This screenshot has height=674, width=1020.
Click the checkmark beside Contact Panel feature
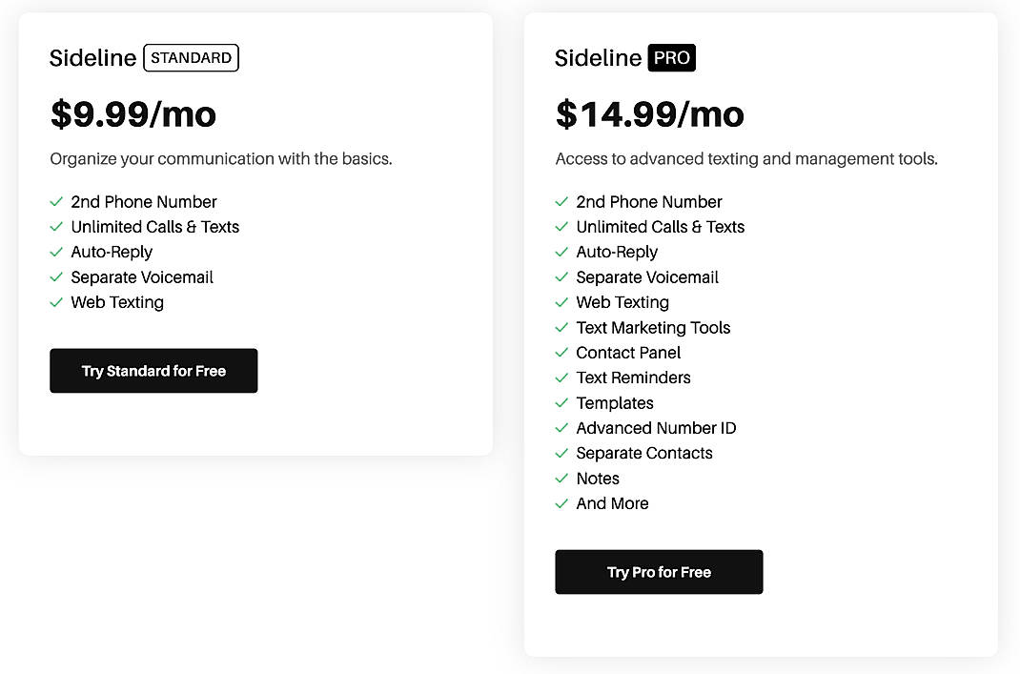coord(561,353)
